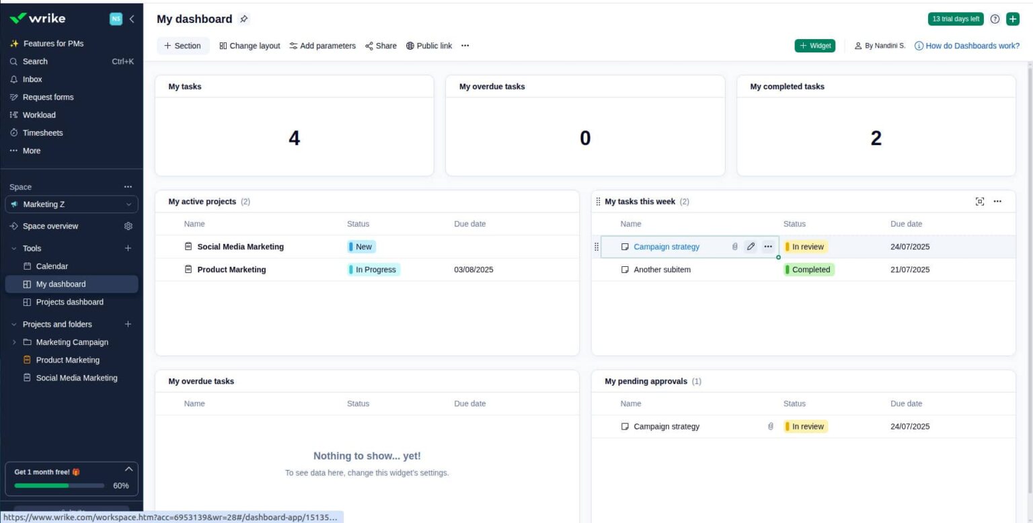This screenshot has width=1033, height=523.
Task: Edit Campaign strategy with the pencil icon
Action: pyautogui.click(x=751, y=247)
